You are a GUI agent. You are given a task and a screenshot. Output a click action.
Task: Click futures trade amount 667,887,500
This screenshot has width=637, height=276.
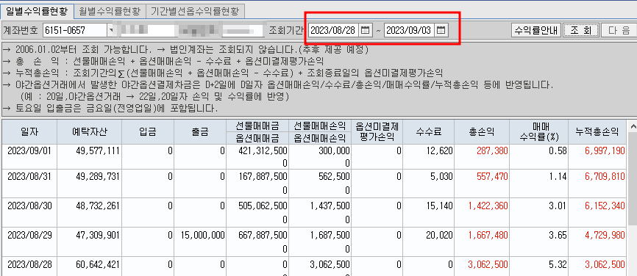(x=263, y=235)
